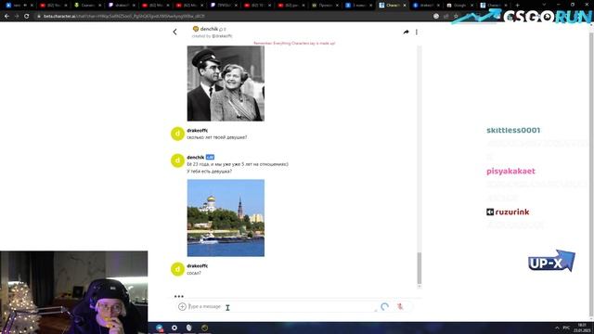Open the round yellow taskbar app
The height and width of the screenshot is (334, 594).
click(204, 328)
